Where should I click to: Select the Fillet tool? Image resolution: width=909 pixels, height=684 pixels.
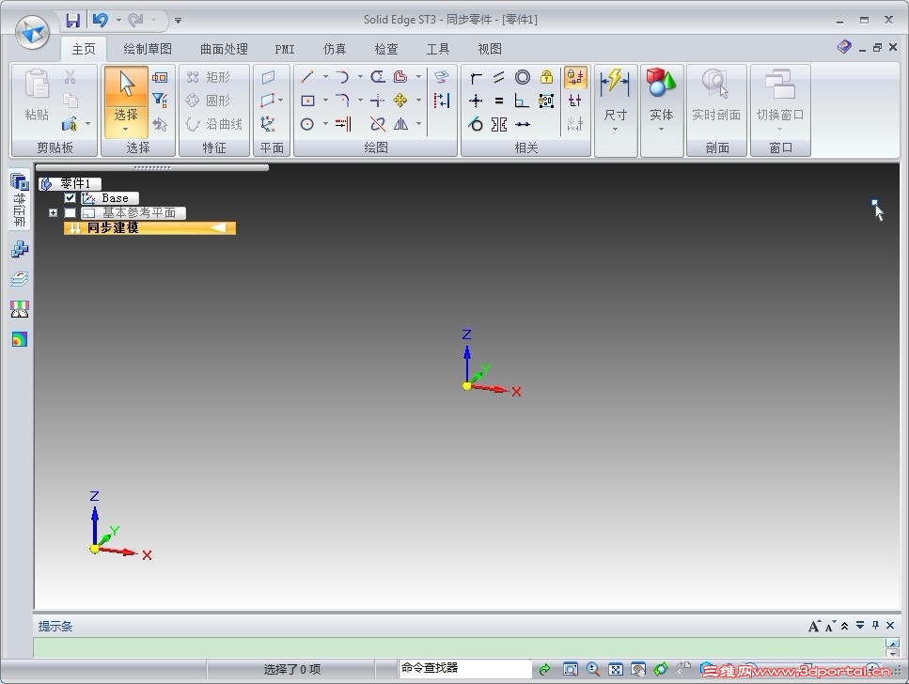coord(342,101)
